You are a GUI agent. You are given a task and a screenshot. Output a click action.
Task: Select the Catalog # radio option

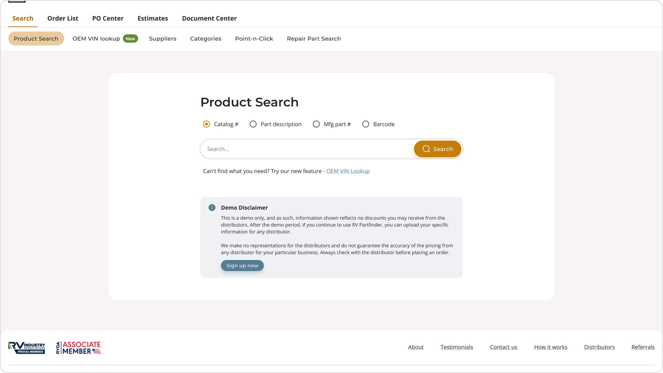[x=206, y=124]
